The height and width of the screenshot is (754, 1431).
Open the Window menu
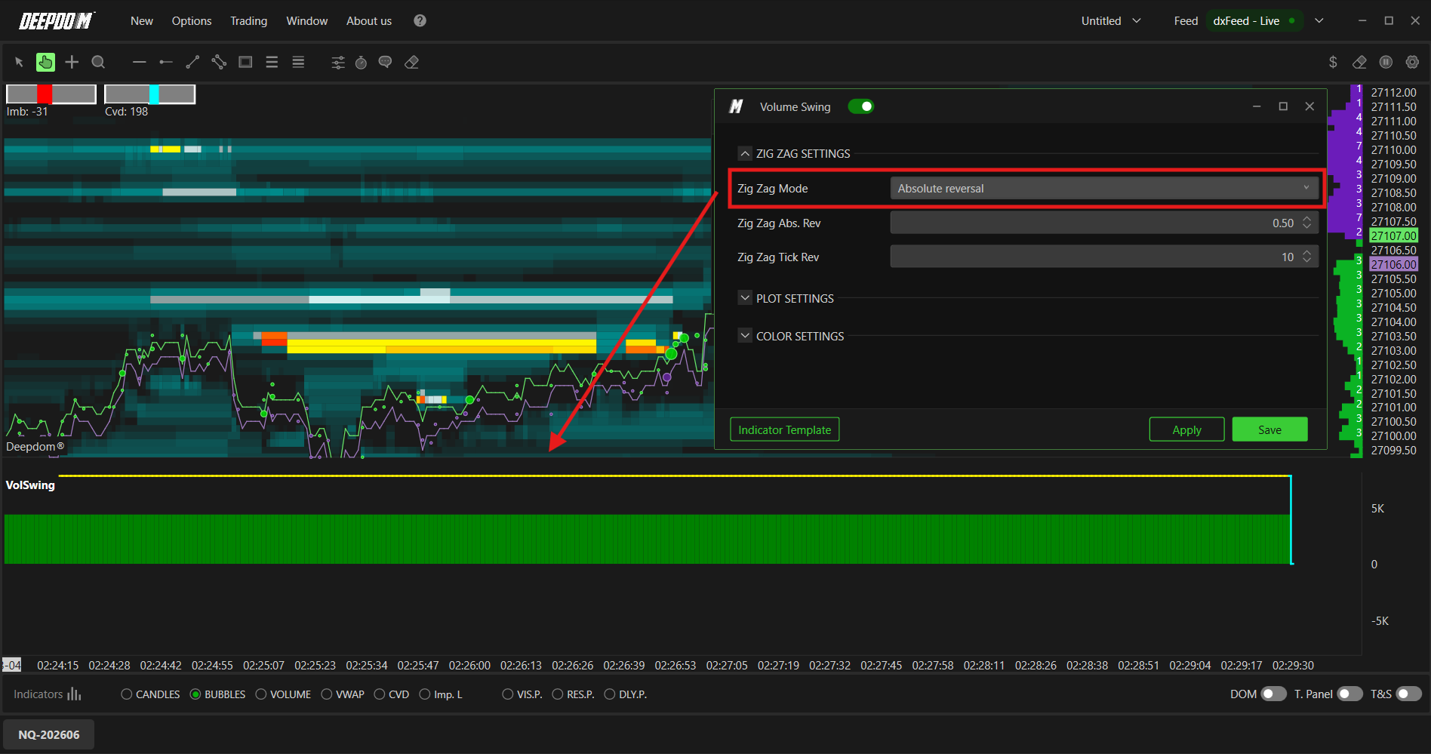tap(307, 21)
